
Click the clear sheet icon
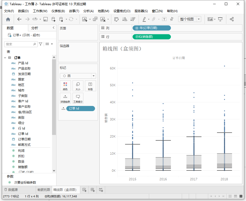point(103,19)
